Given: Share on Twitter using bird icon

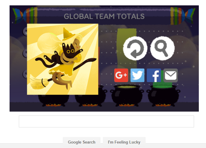Looking at the screenshot, I should (138, 75).
